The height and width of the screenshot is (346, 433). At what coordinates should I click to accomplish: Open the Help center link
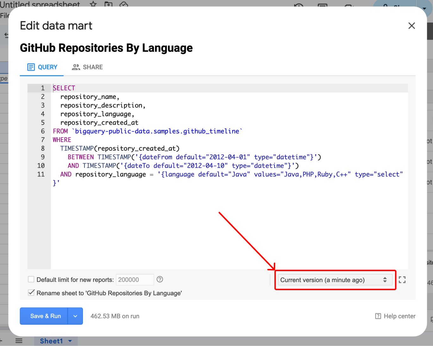pos(395,316)
